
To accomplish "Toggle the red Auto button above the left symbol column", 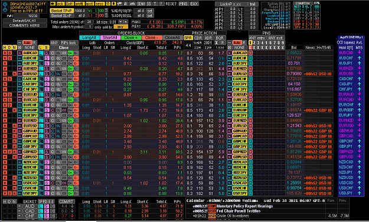I will [x=27, y=43].
